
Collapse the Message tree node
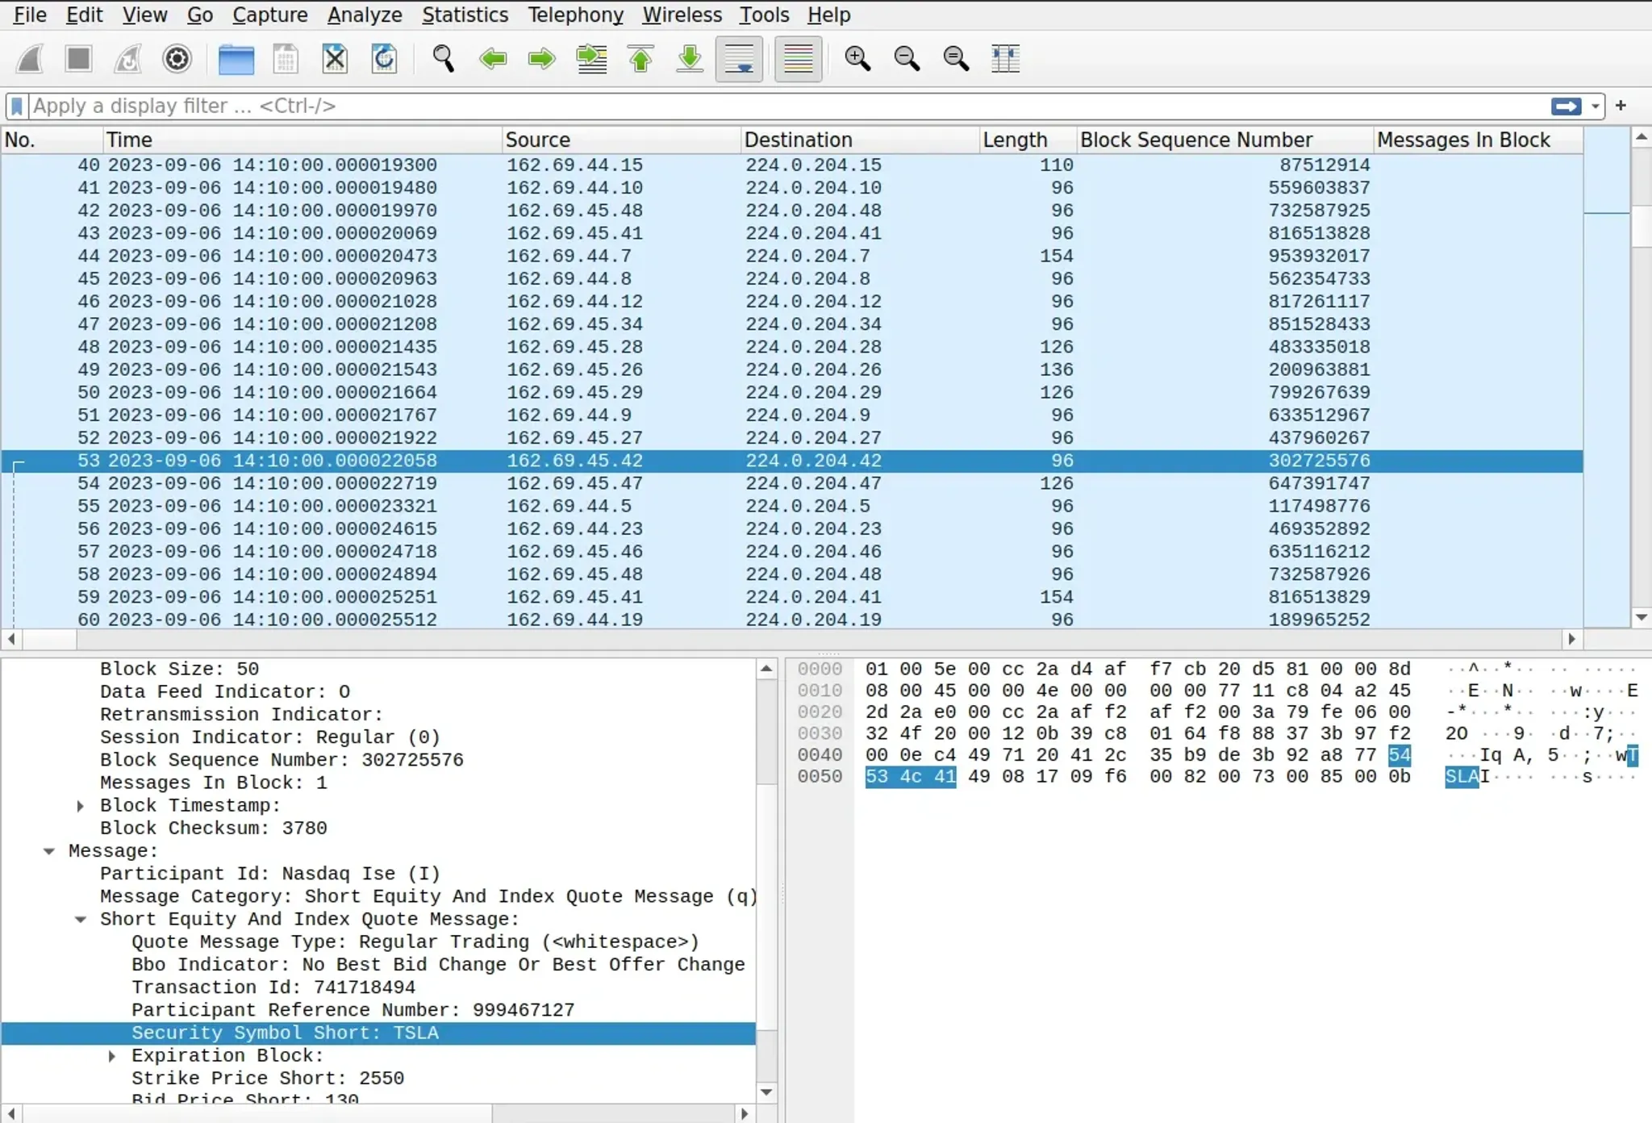click(x=49, y=851)
